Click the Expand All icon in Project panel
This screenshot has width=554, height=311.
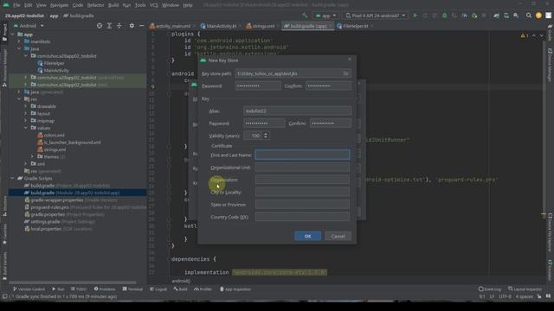[109, 26]
